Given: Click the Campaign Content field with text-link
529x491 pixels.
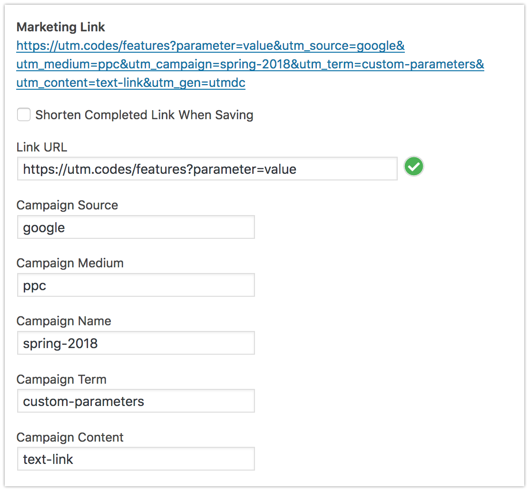Looking at the screenshot, I should [x=136, y=459].
